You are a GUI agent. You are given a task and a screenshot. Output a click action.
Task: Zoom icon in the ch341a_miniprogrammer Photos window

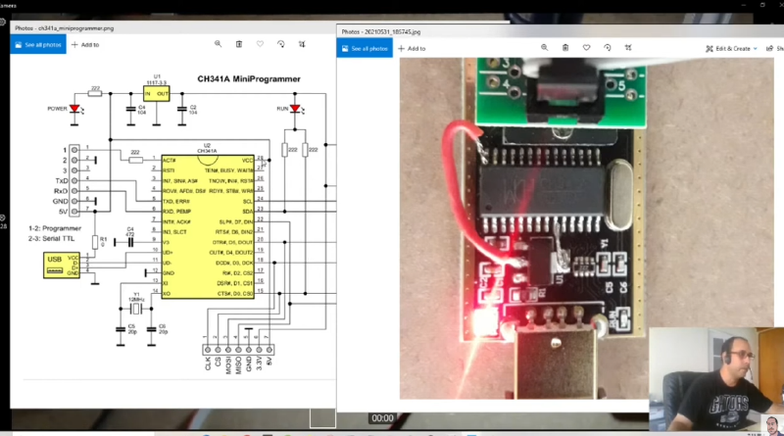click(x=218, y=44)
